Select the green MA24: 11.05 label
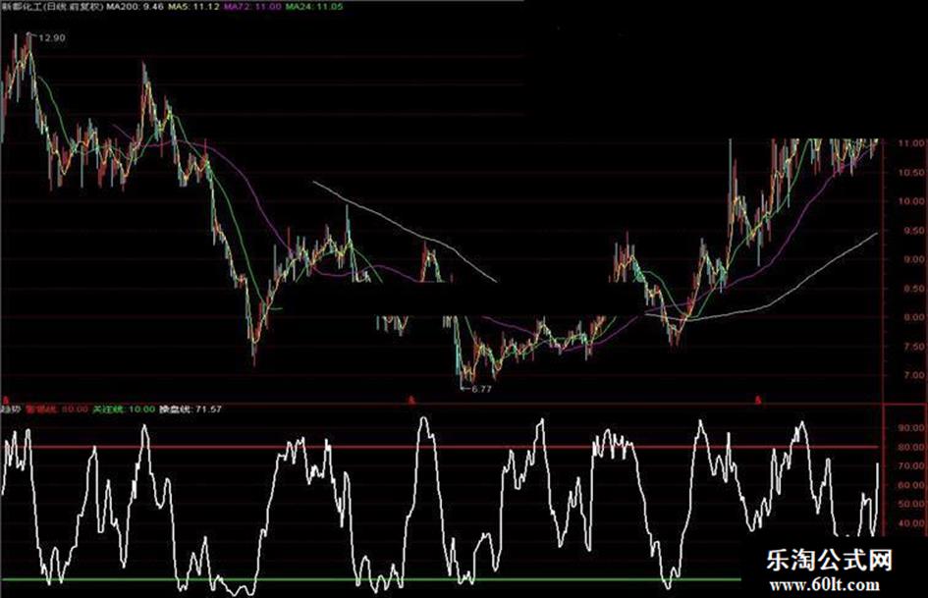This screenshot has width=928, height=598. (x=313, y=7)
